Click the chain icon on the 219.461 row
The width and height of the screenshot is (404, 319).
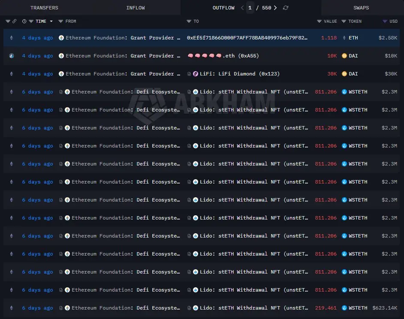click(12, 308)
